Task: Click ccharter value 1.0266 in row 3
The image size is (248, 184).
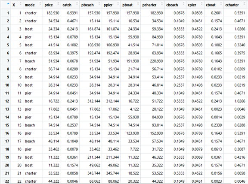Action: pos(240,29)
